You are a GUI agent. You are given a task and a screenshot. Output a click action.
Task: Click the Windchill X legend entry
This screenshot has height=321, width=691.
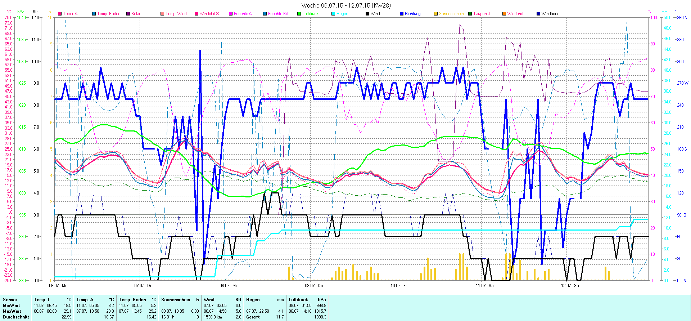(x=209, y=14)
